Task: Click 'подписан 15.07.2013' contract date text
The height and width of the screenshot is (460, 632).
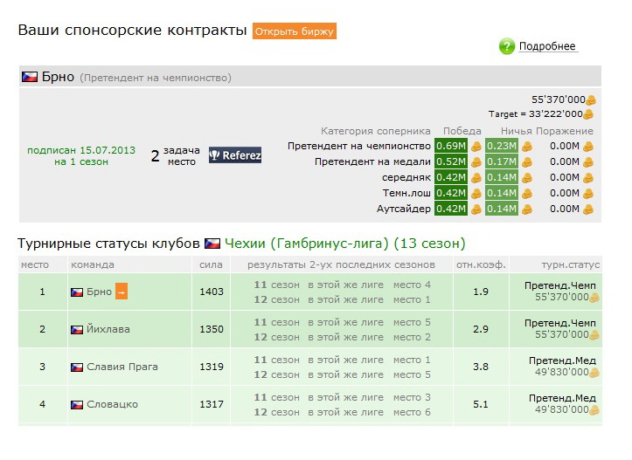Action: point(81,150)
